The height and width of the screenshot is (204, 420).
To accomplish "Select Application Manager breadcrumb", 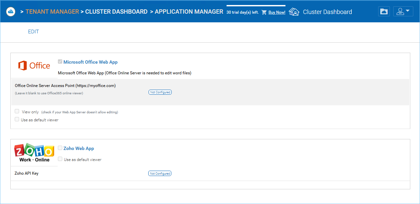I will (189, 12).
